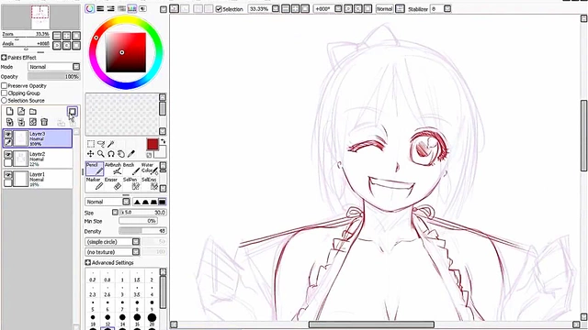Pick the magic wand tool
Viewport: 588px width, 330px height.
[x=110, y=144]
